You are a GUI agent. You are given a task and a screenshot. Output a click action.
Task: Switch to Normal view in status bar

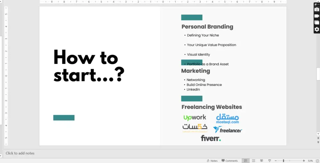tap(245, 161)
